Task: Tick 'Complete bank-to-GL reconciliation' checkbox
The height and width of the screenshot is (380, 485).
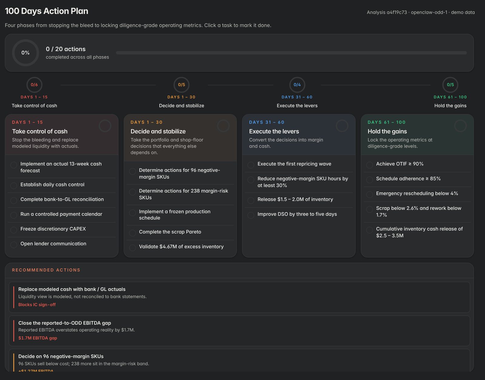Action: coord(14,200)
